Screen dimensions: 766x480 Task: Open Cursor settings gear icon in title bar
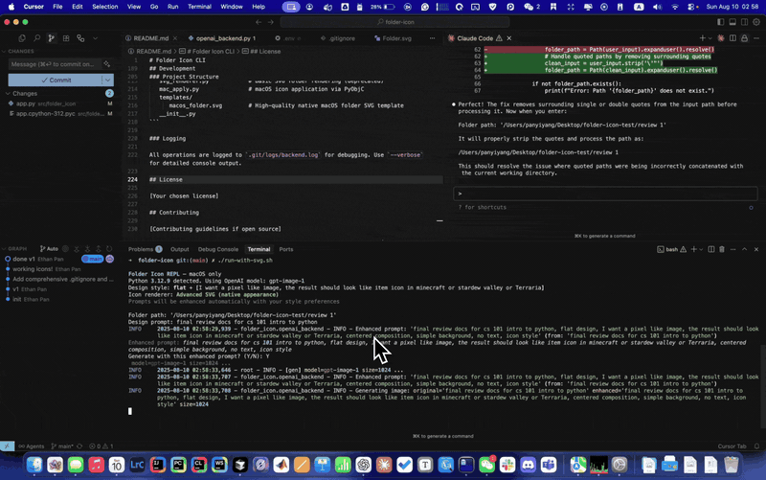756,22
